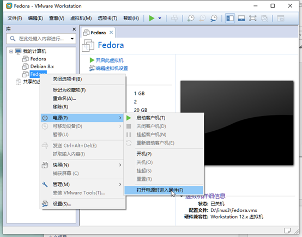Viewport: 302px width, 237px height.
Task: Open the 查看(V) menu
Action: (57, 19)
